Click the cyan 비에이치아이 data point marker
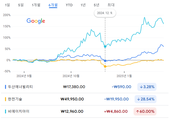This screenshot has height=120, width=171. click(105, 46)
